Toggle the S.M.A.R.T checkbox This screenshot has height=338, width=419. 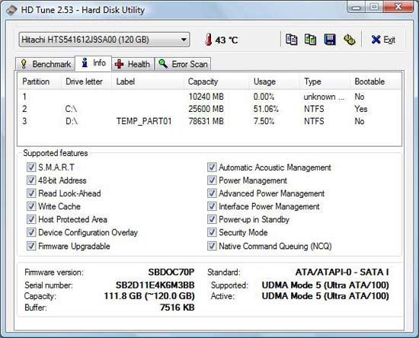31,167
